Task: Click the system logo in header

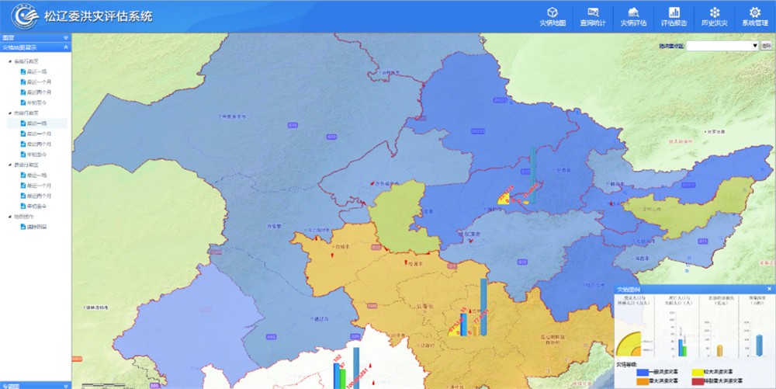Action: (x=23, y=16)
